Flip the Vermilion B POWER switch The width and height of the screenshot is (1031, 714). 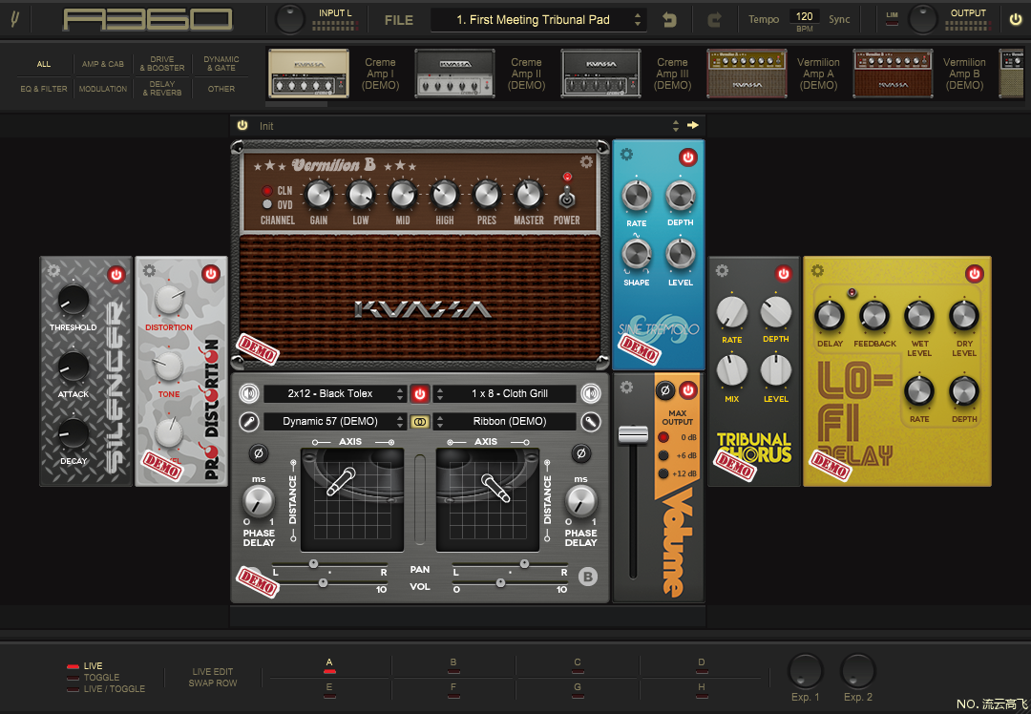(567, 197)
